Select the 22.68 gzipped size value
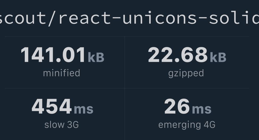This screenshot has height=140, width=259. 178,55
